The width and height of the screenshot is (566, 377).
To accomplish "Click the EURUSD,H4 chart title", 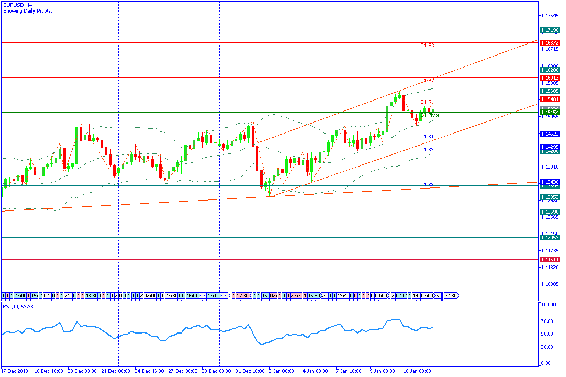I will [18, 5].
